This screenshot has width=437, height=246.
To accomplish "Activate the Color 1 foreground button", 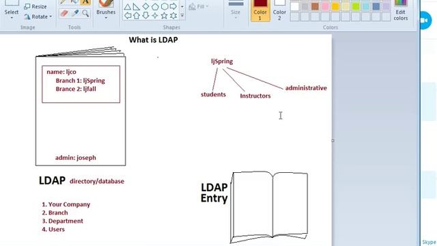I will pyautogui.click(x=260, y=10).
